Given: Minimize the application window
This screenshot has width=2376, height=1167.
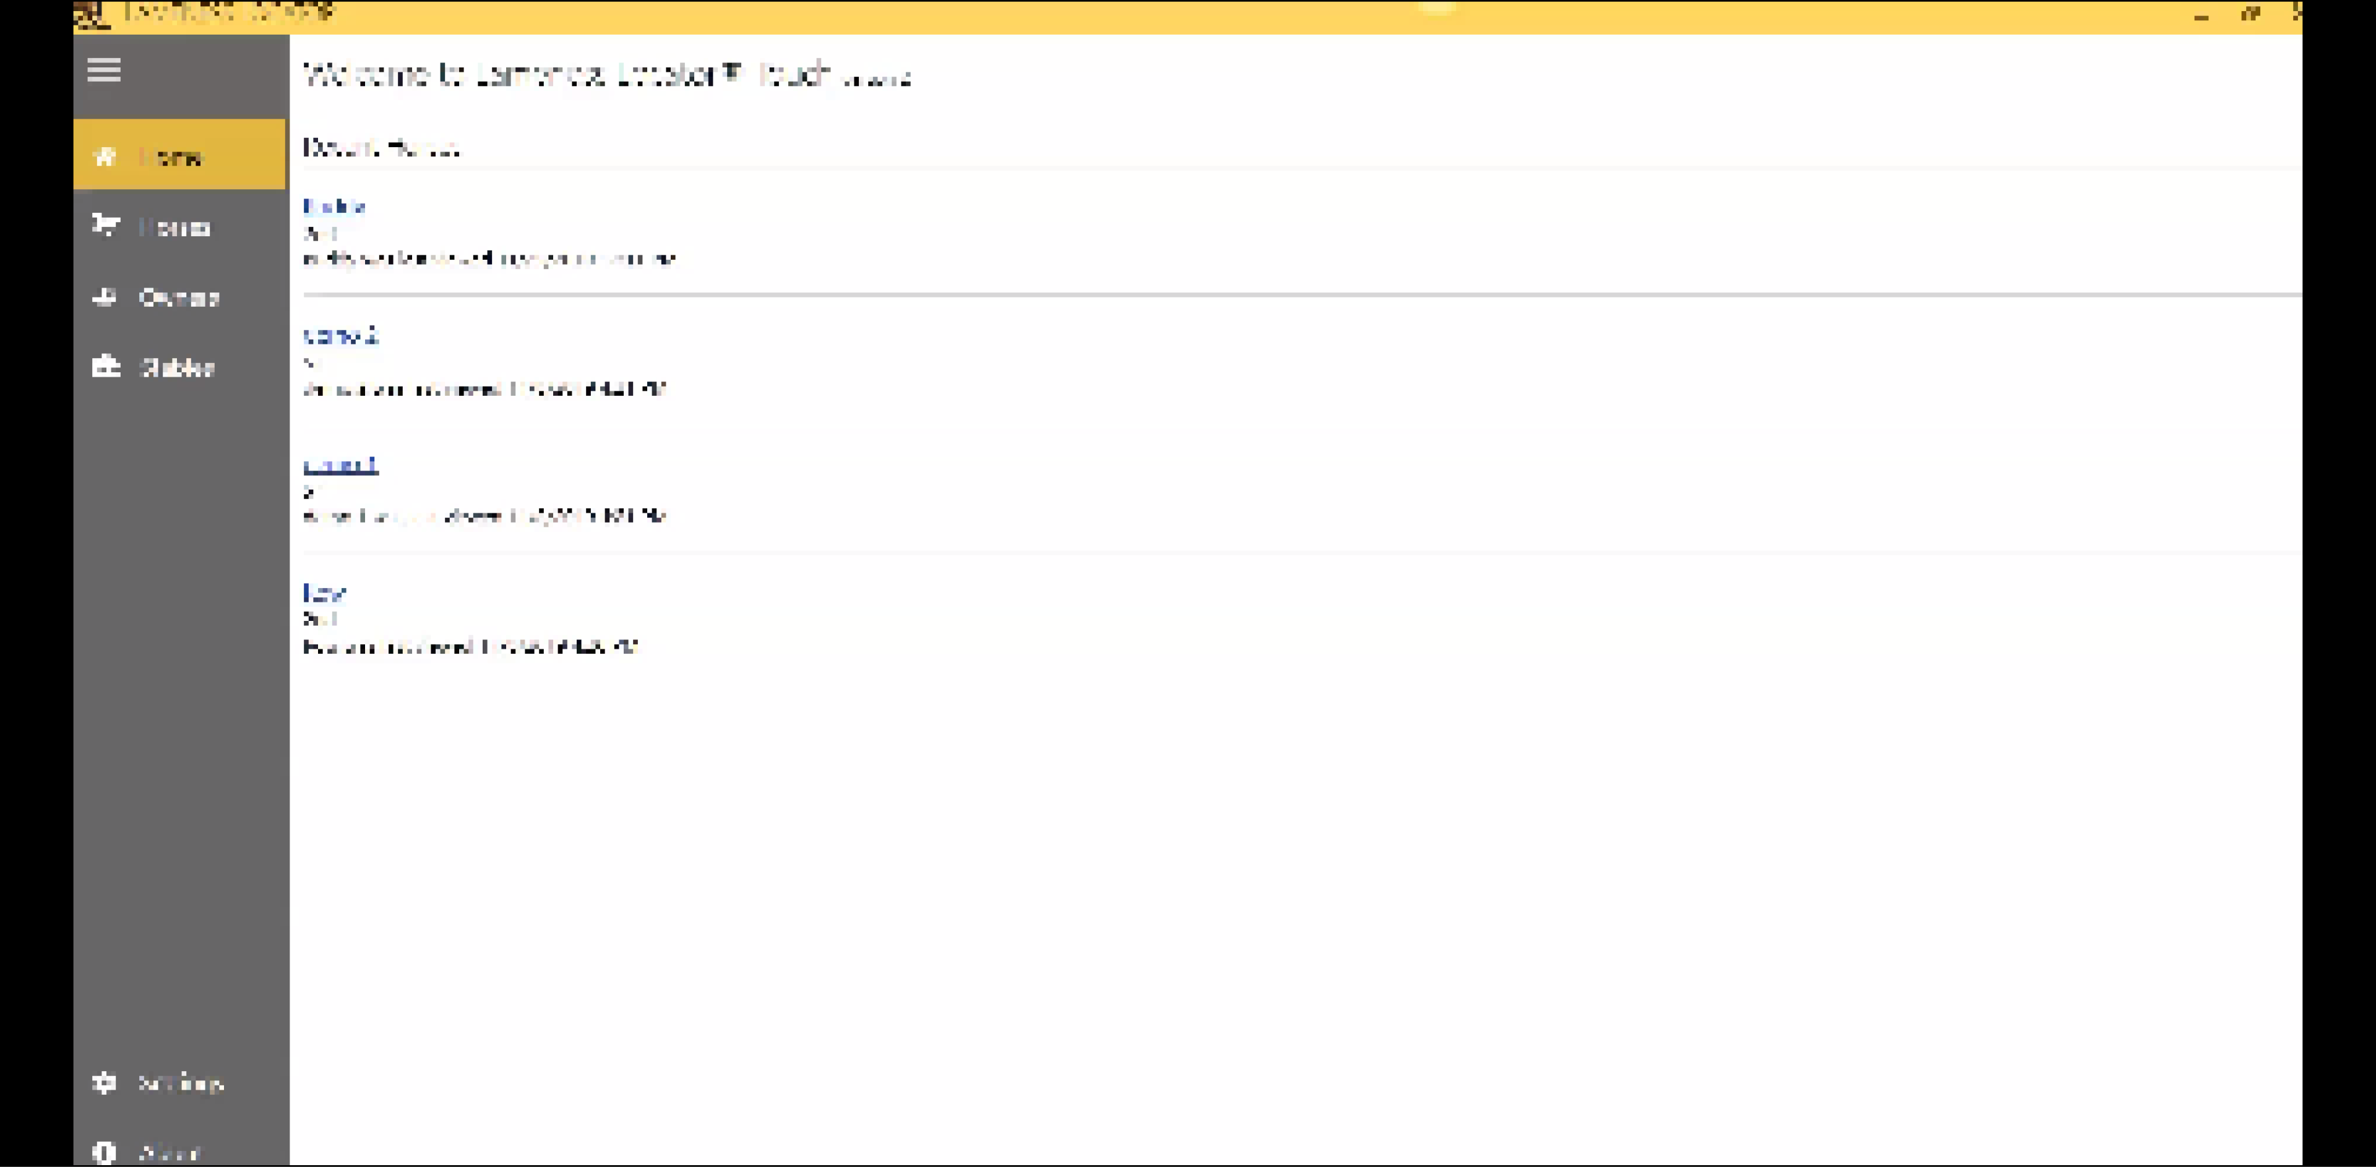Looking at the screenshot, I should tap(2202, 15).
